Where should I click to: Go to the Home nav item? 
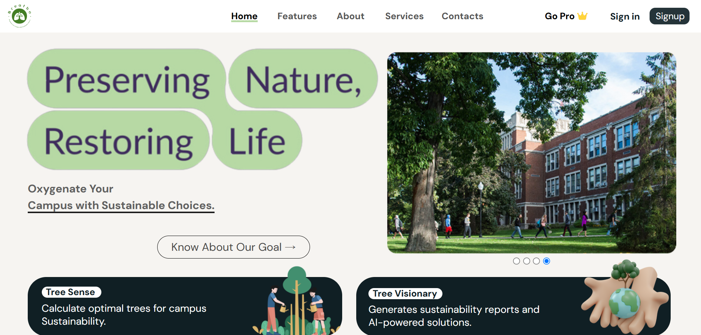point(244,16)
